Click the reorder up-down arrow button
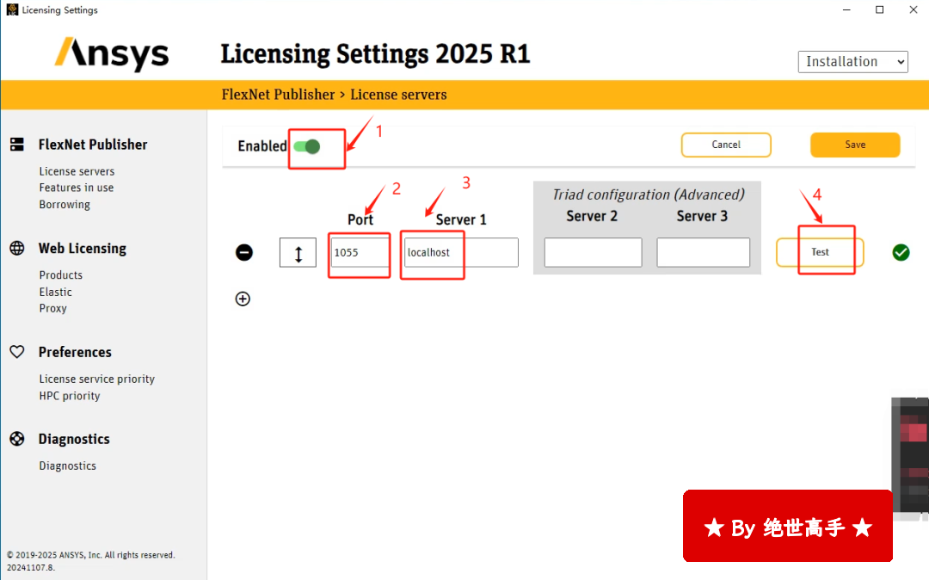Viewport: 929px width, 580px height. [x=298, y=253]
